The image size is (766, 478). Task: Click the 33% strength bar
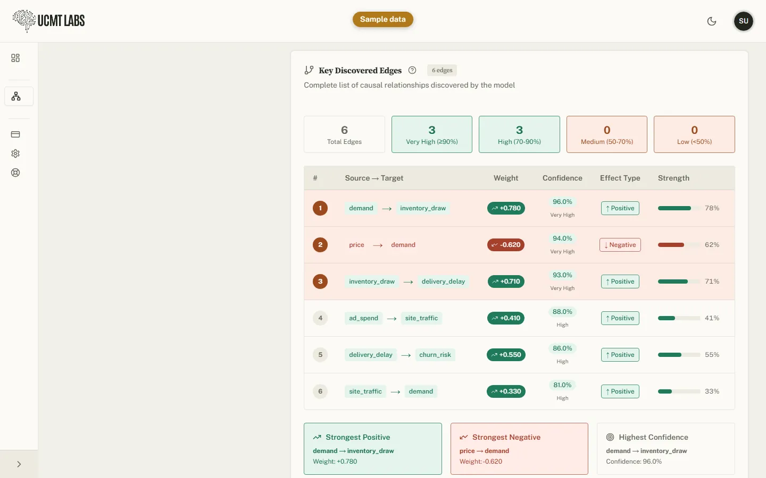pos(679,391)
